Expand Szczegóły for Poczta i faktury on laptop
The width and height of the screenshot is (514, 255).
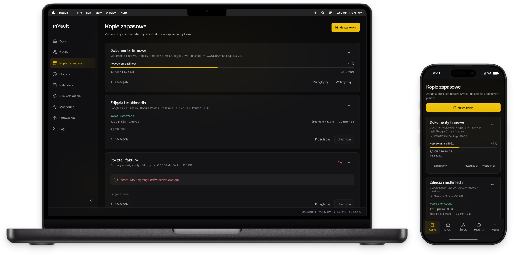pos(119,204)
